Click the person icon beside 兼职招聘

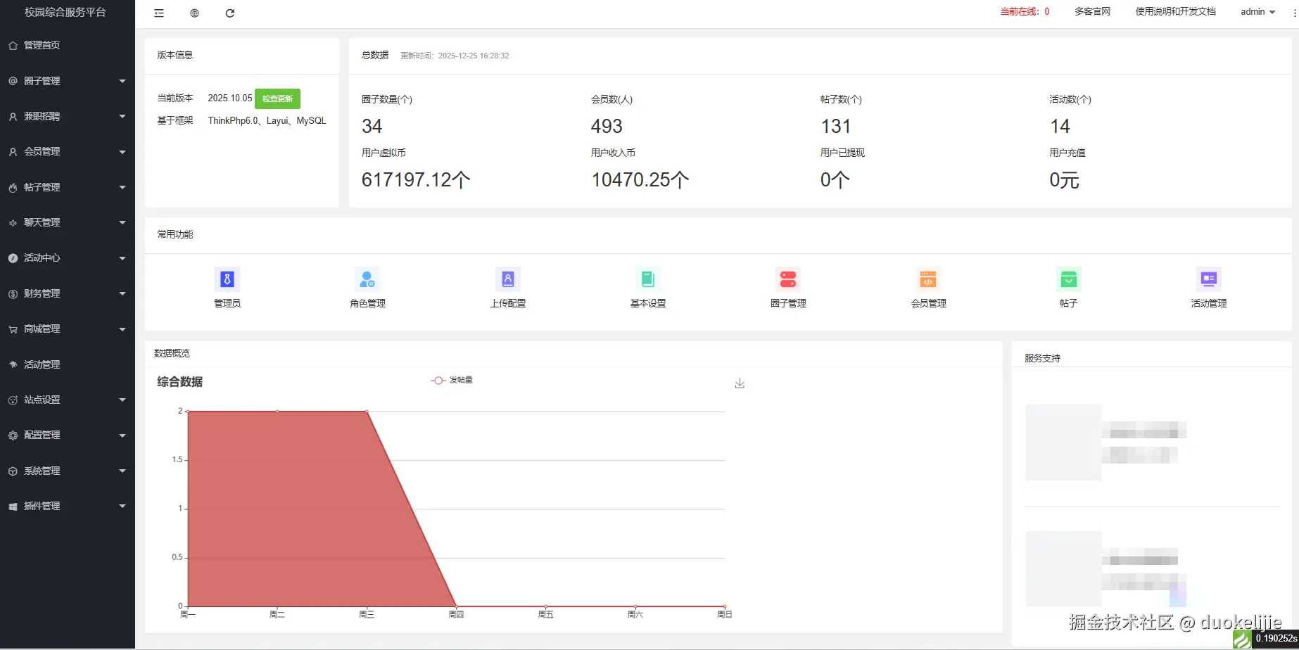[x=13, y=117]
